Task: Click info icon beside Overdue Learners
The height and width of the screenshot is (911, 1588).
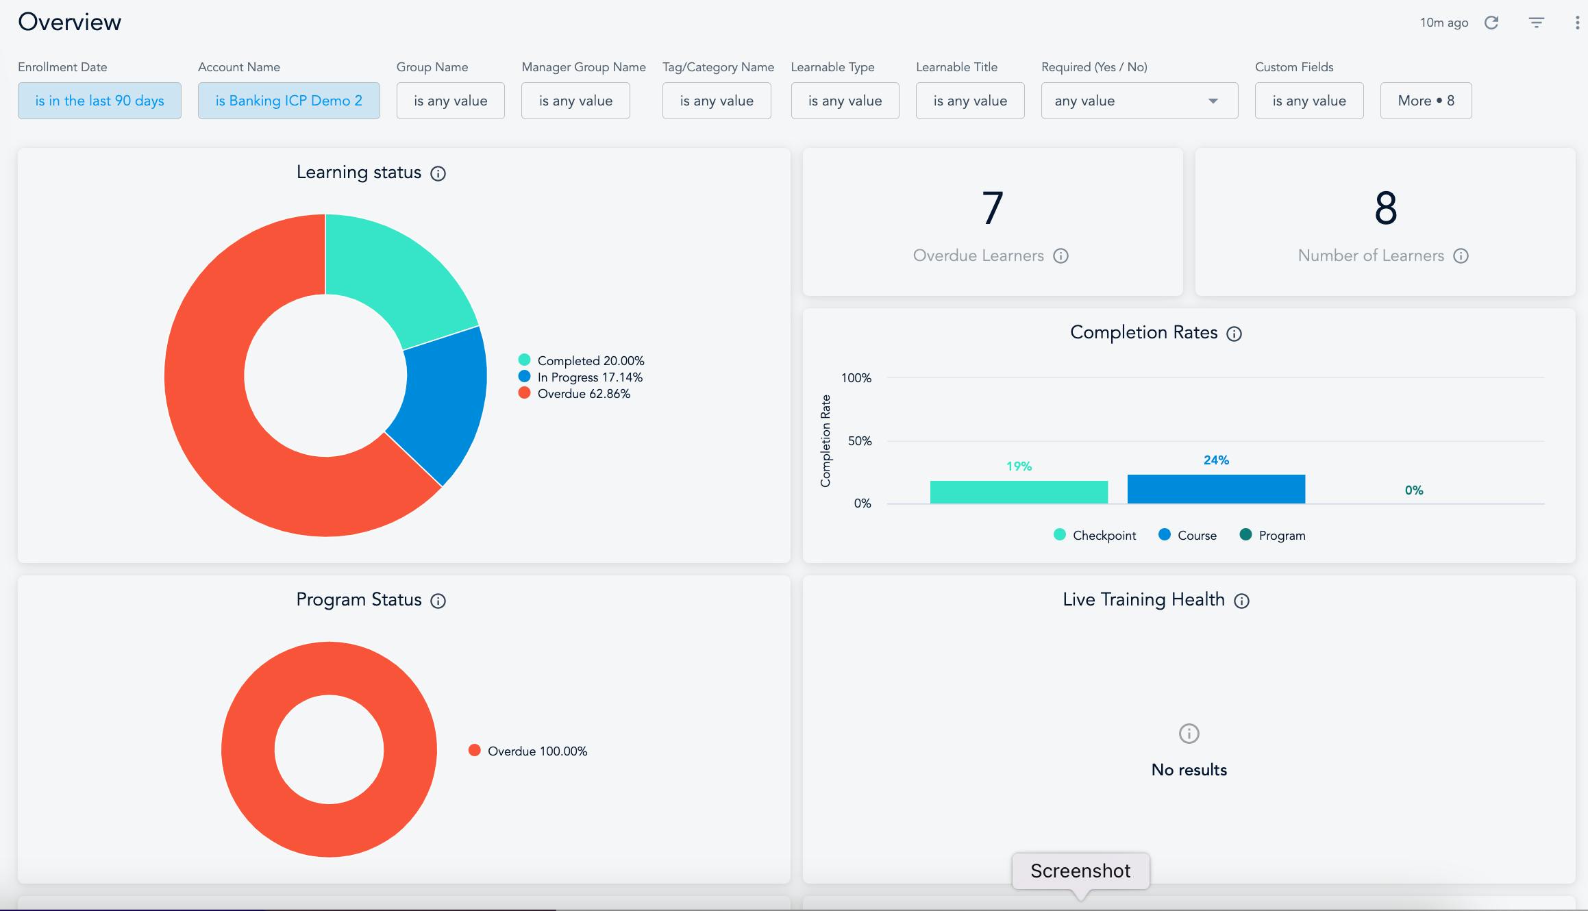Action: pyautogui.click(x=1060, y=256)
